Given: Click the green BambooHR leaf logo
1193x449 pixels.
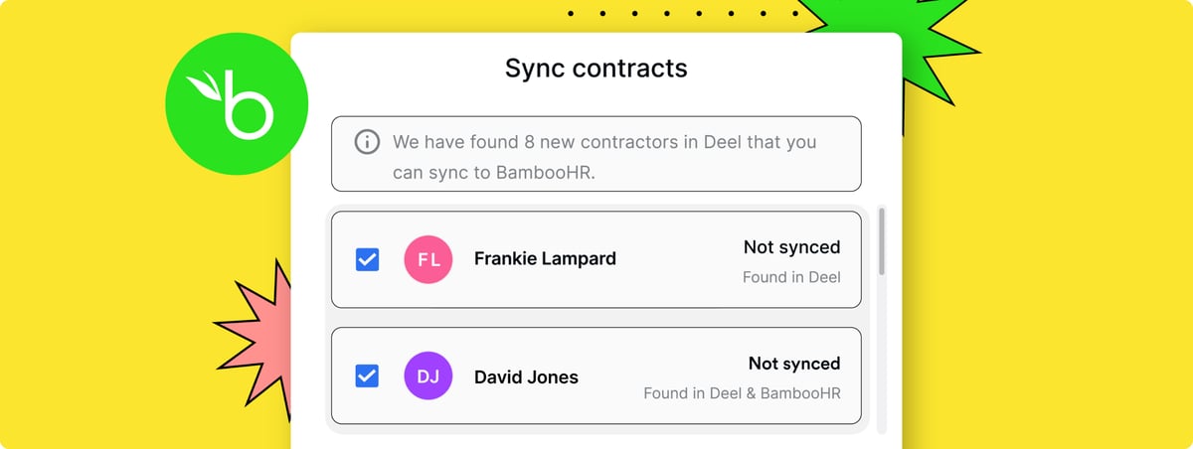Looking at the screenshot, I should coord(237,103).
